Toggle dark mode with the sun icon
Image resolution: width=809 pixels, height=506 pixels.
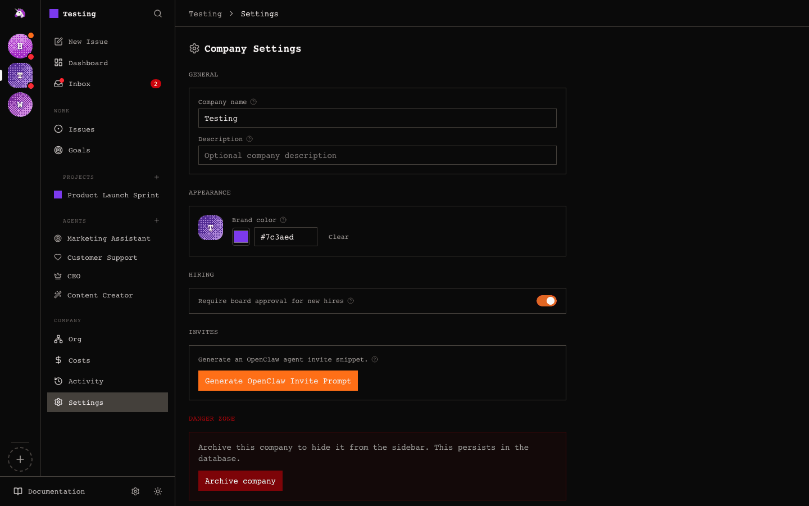tap(158, 491)
